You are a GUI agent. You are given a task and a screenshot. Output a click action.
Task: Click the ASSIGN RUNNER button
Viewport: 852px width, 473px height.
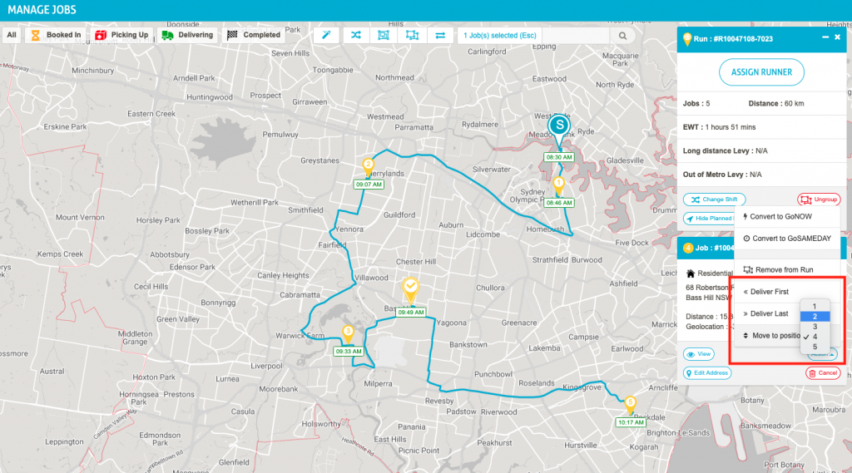click(761, 72)
